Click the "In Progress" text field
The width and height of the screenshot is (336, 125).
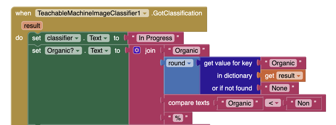(155, 38)
